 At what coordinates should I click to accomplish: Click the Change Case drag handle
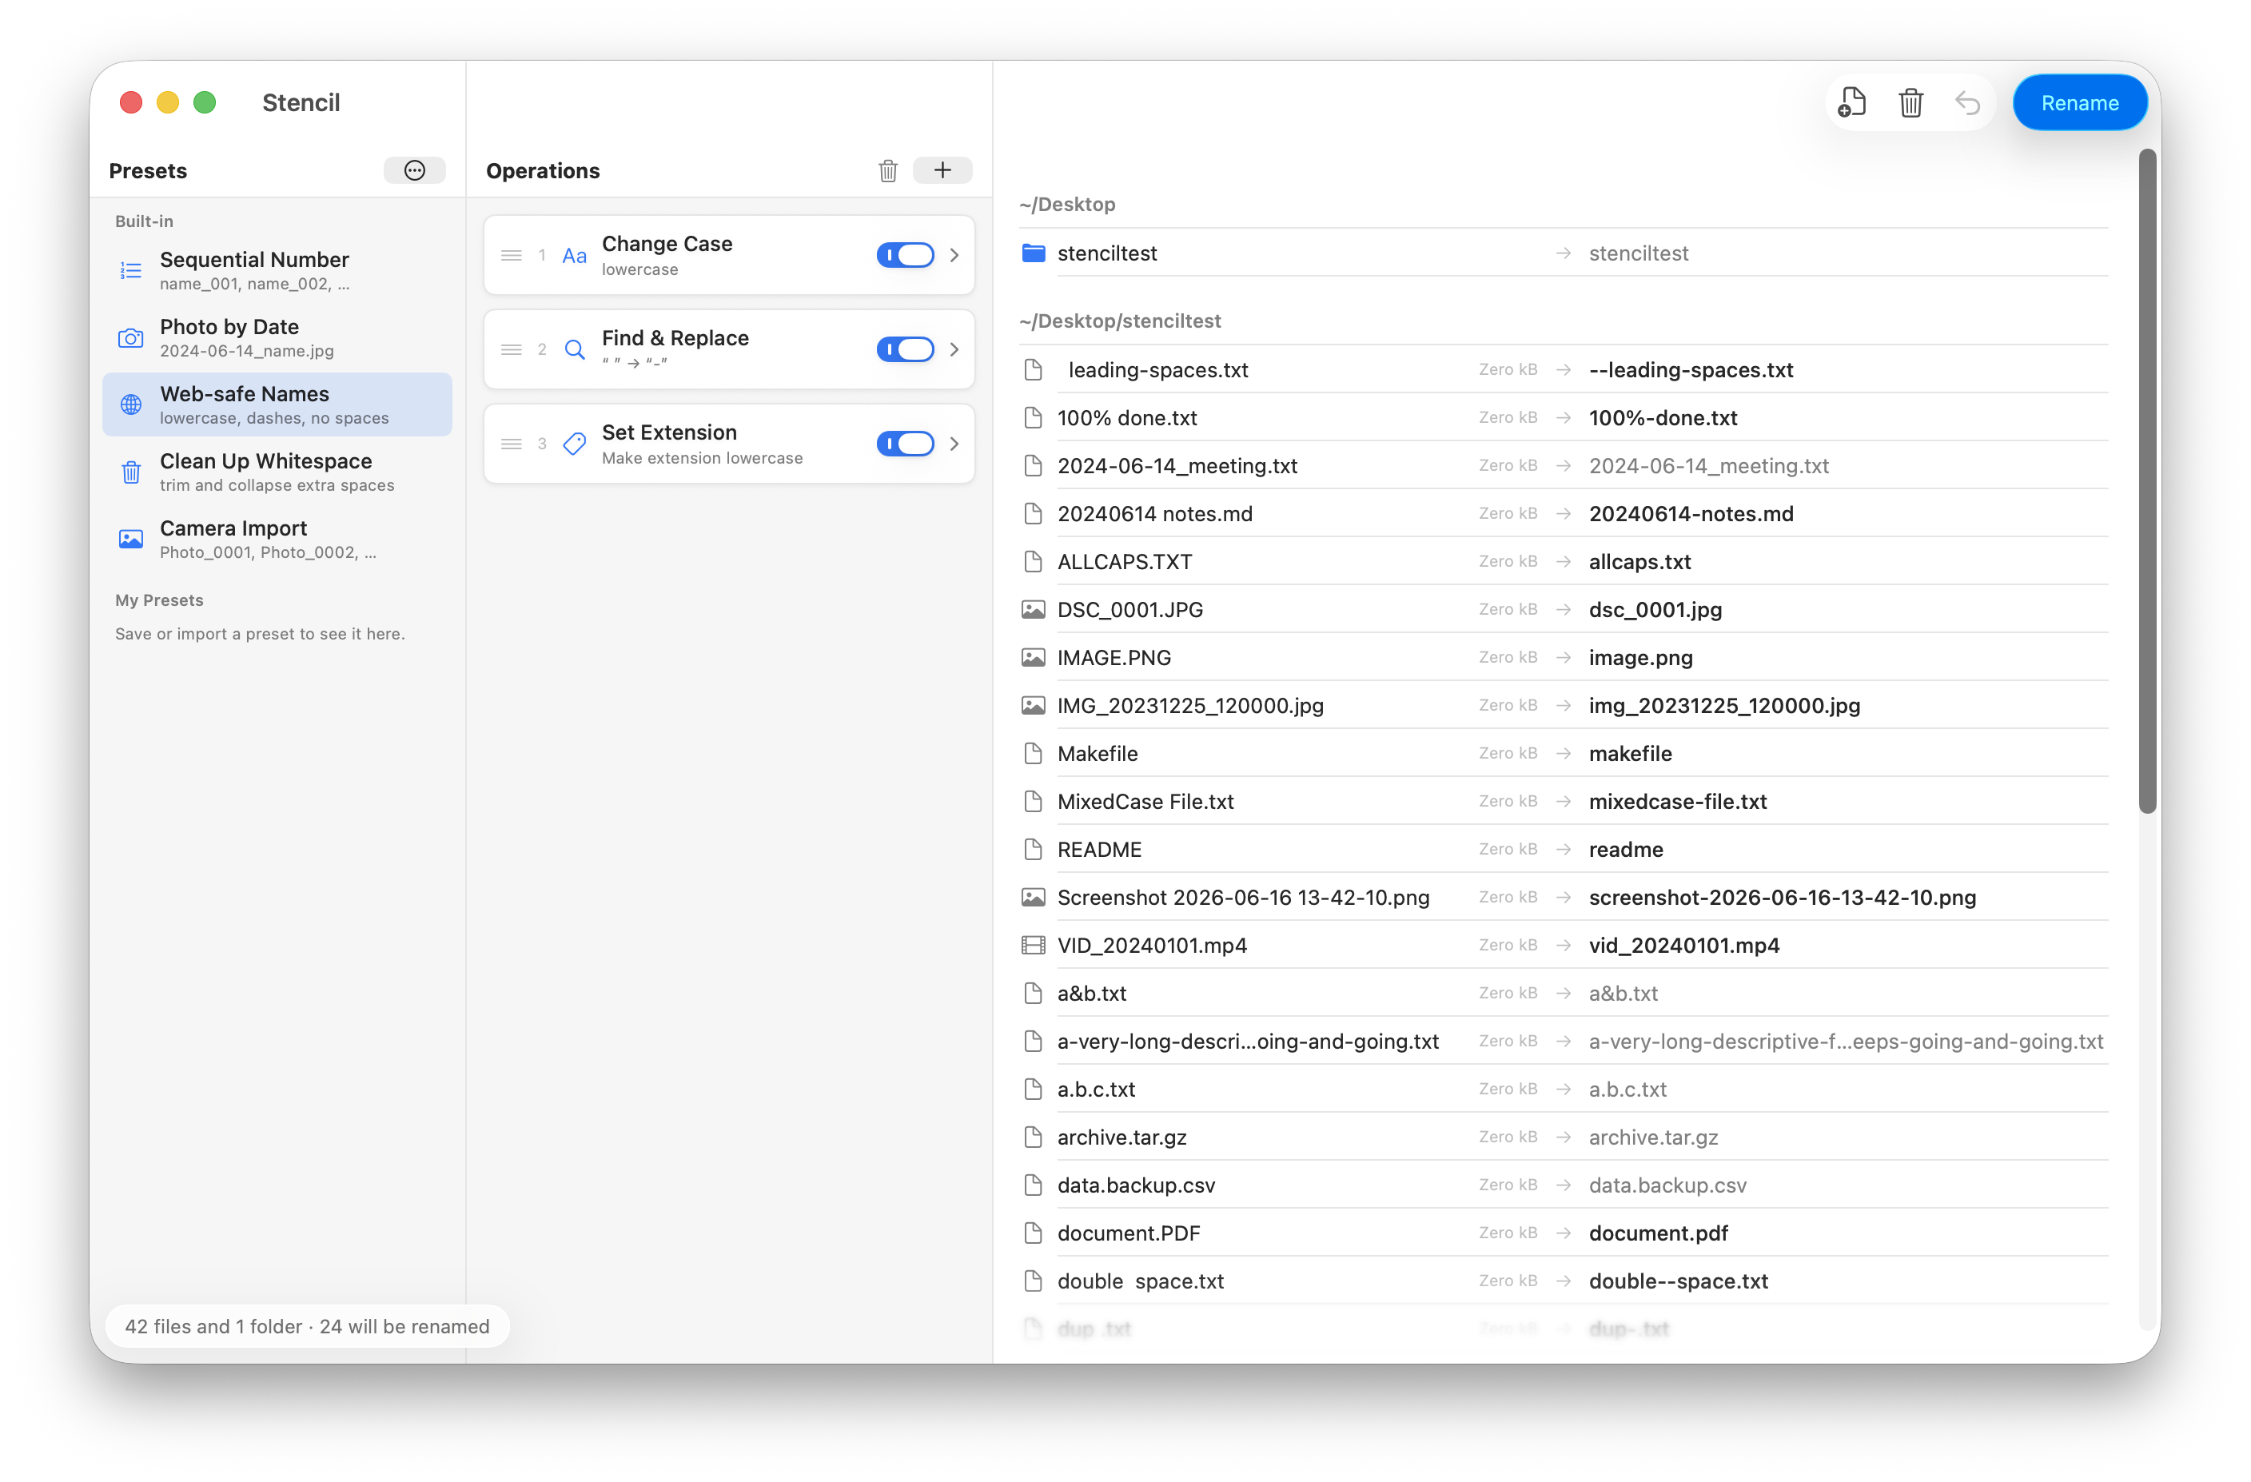tap(512, 255)
